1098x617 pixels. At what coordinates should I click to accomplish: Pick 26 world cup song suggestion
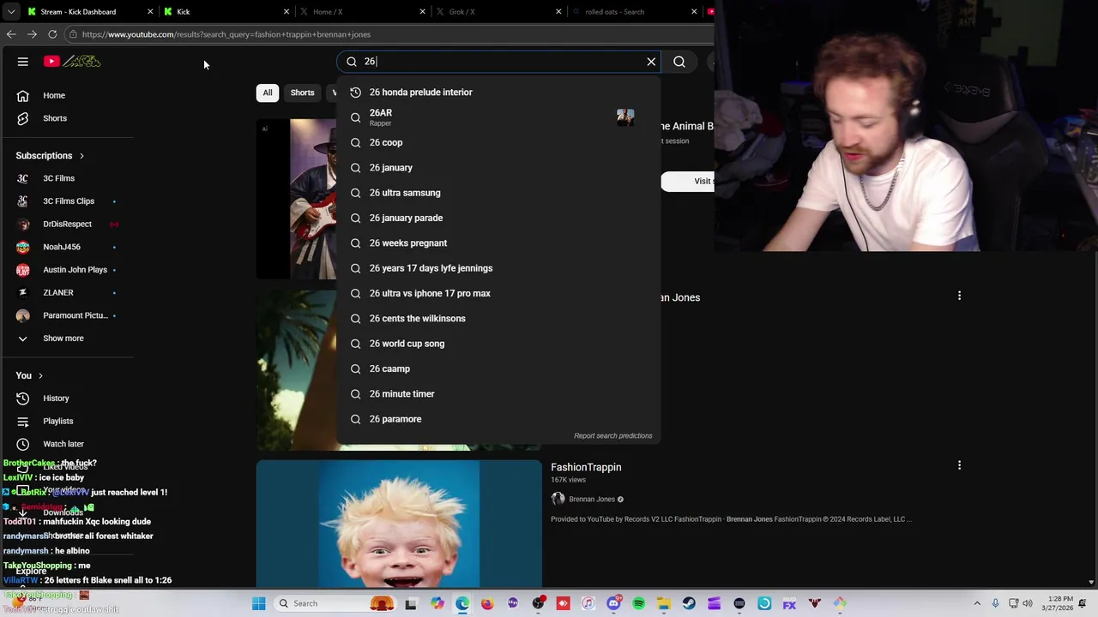[498, 344]
